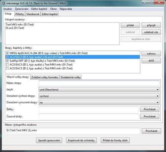Open the Označení vynucené stopy dropdown
This screenshot has width=166, height=152.
point(99,103)
